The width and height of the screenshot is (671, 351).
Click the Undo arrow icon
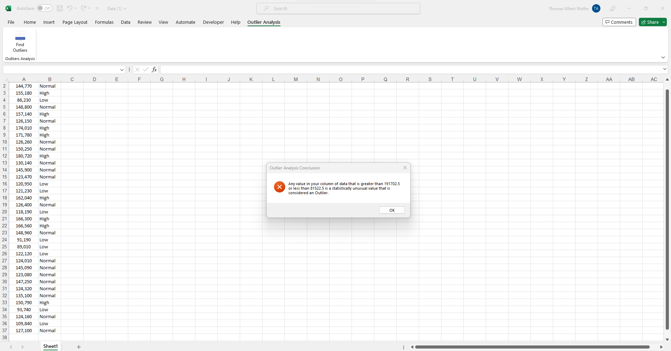tap(70, 8)
